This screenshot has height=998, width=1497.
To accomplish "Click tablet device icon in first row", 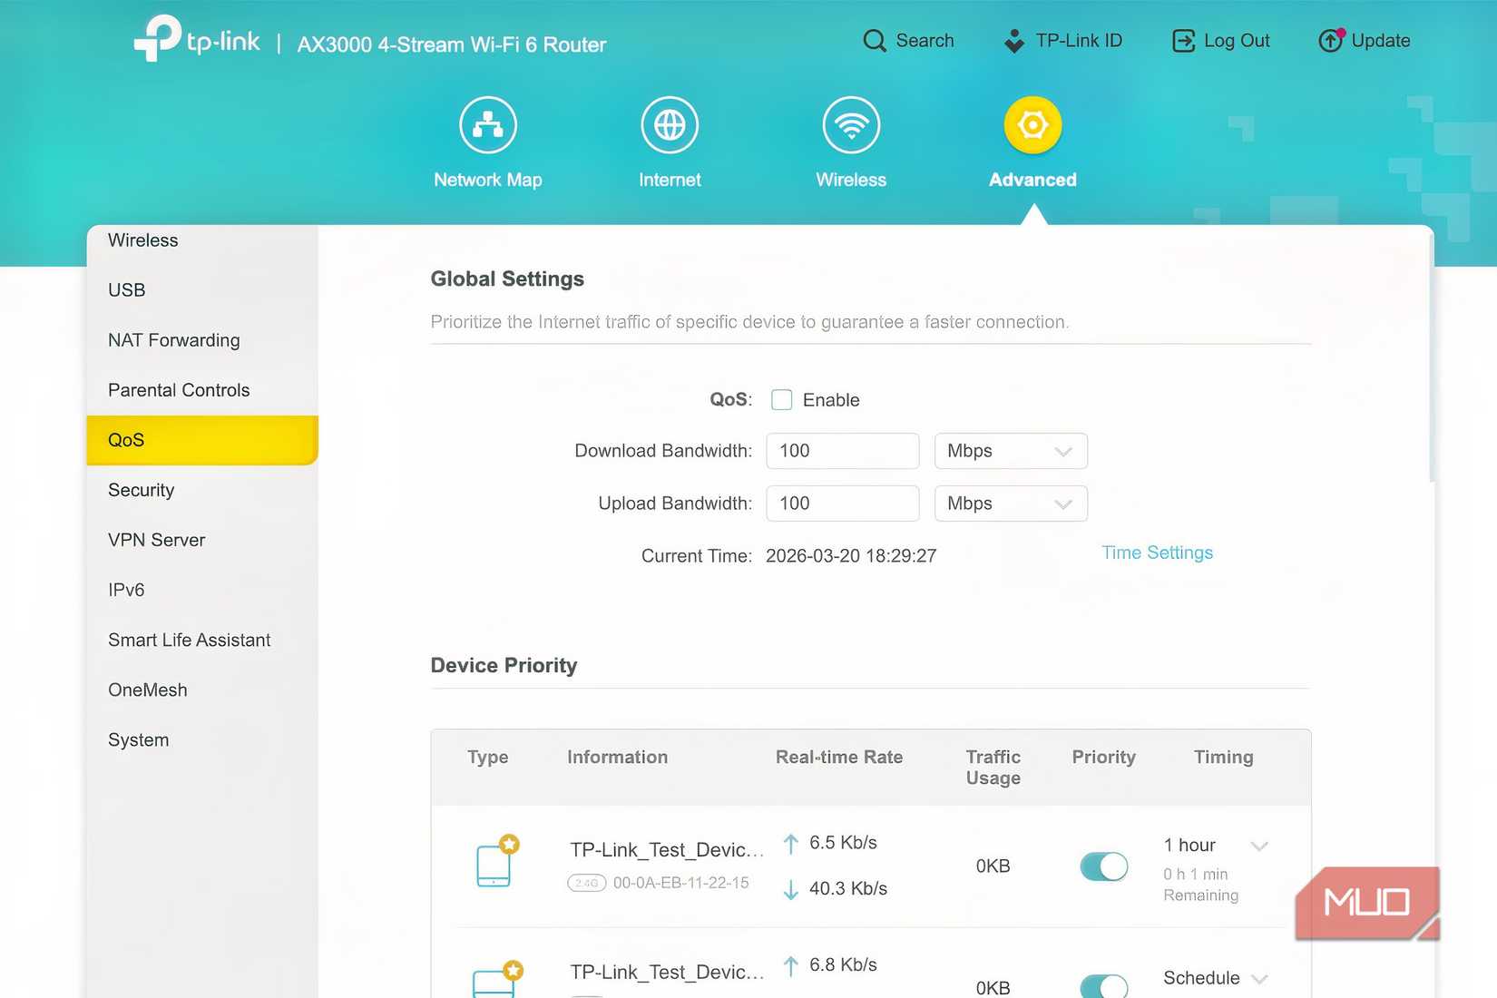I will tap(494, 863).
